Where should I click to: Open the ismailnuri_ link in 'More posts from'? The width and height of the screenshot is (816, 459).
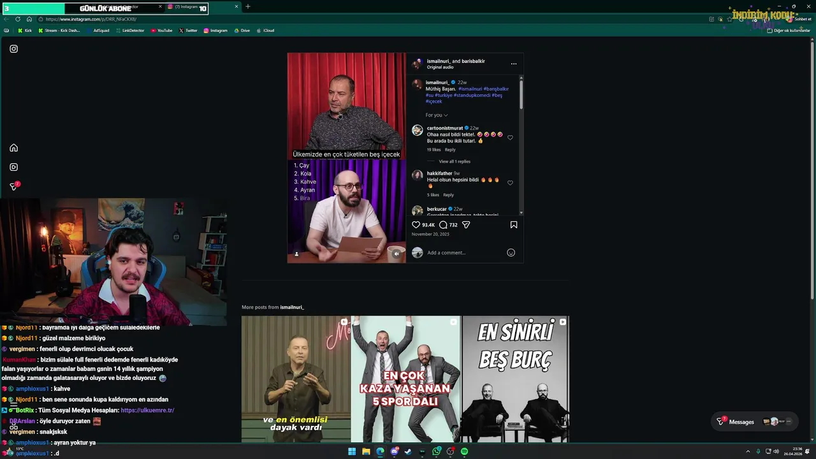point(292,307)
